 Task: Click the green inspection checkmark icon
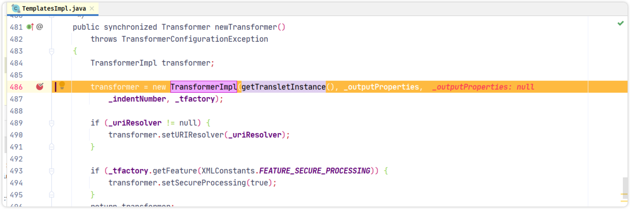click(620, 24)
